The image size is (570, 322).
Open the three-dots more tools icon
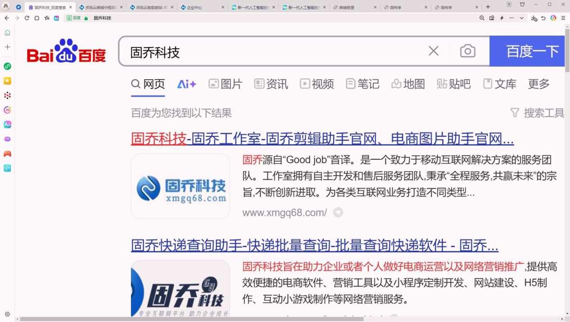click(511, 18)
